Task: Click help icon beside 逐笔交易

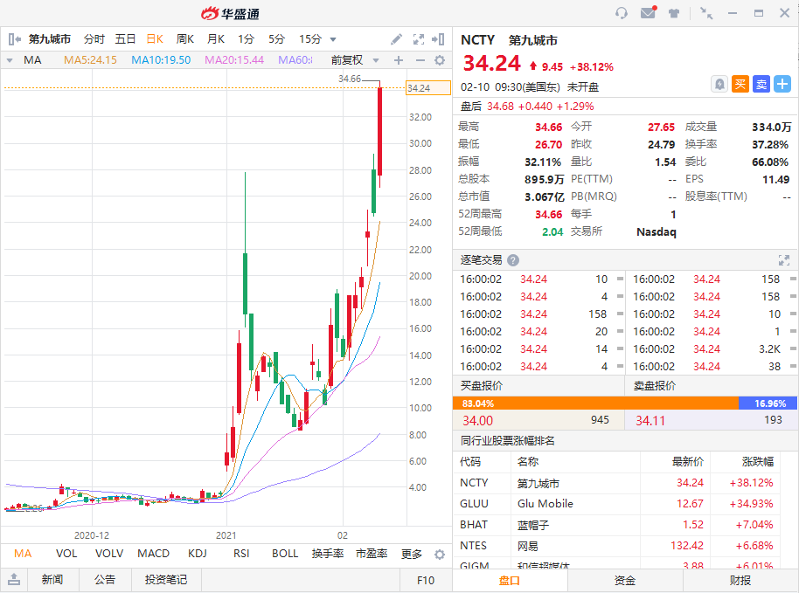Action: (513, 260)
